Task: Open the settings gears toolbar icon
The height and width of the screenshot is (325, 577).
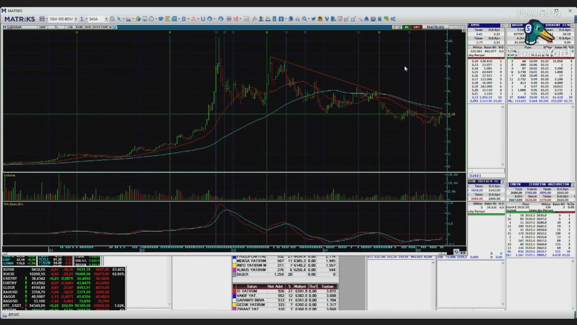Action: coord(393,19)
